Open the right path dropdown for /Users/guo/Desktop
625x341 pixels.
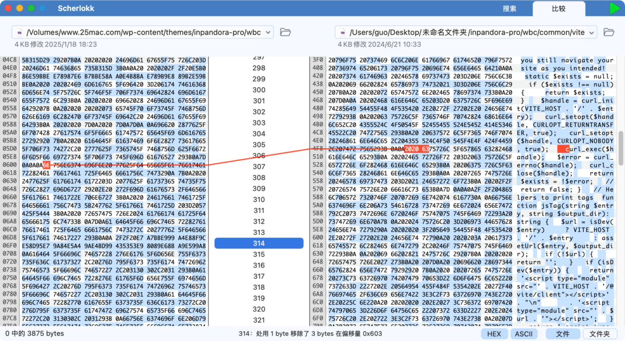coord(591,32)
